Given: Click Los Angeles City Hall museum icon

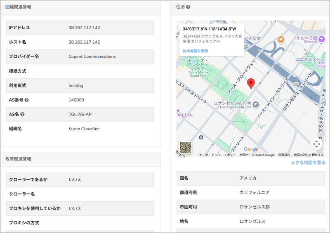Looking at the screenshot, I should (x=255, y=103).
